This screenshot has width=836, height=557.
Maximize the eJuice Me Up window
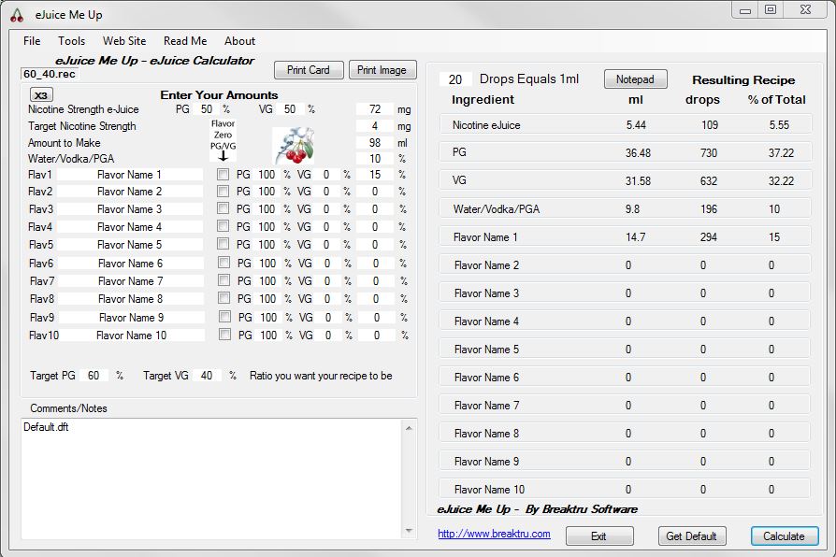pyautogui.click(x=771, y=9)
